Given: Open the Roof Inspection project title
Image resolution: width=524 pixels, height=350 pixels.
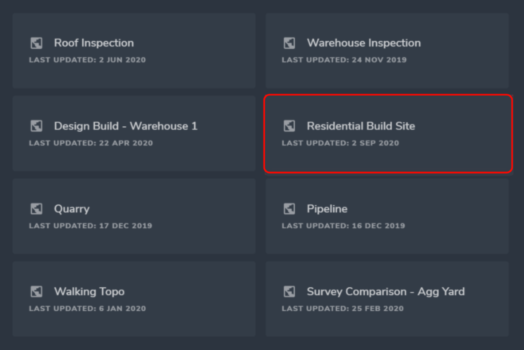Looking at the screenshot, I should [94, 43].
